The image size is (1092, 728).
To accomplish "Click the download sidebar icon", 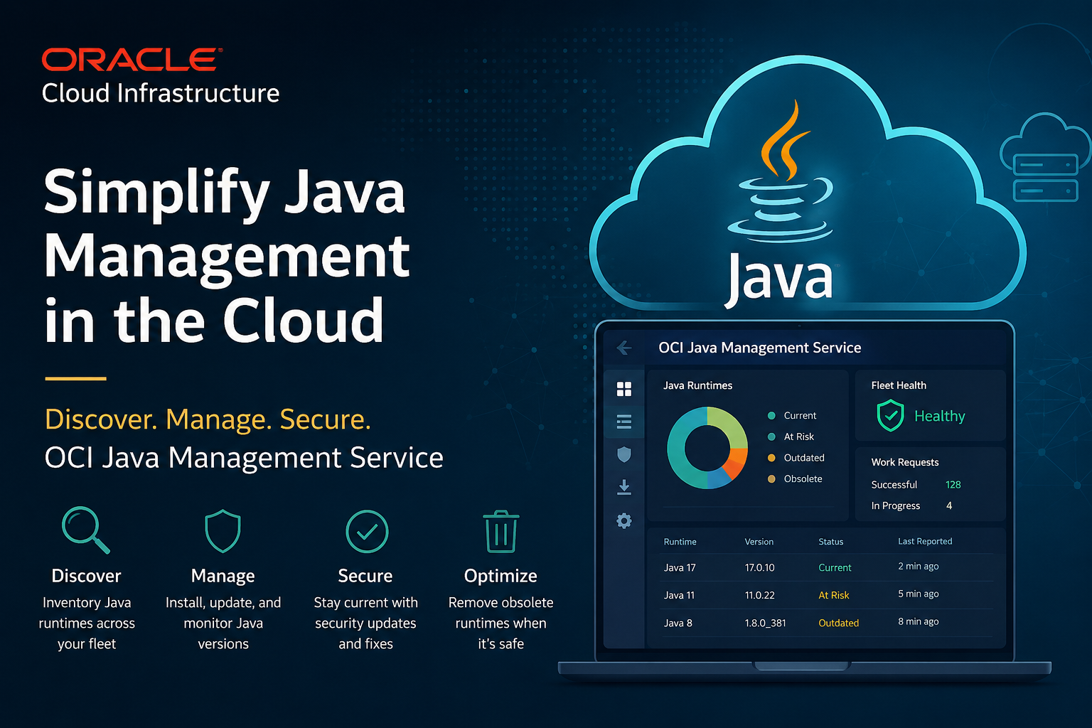I will (x=624, y=487).
